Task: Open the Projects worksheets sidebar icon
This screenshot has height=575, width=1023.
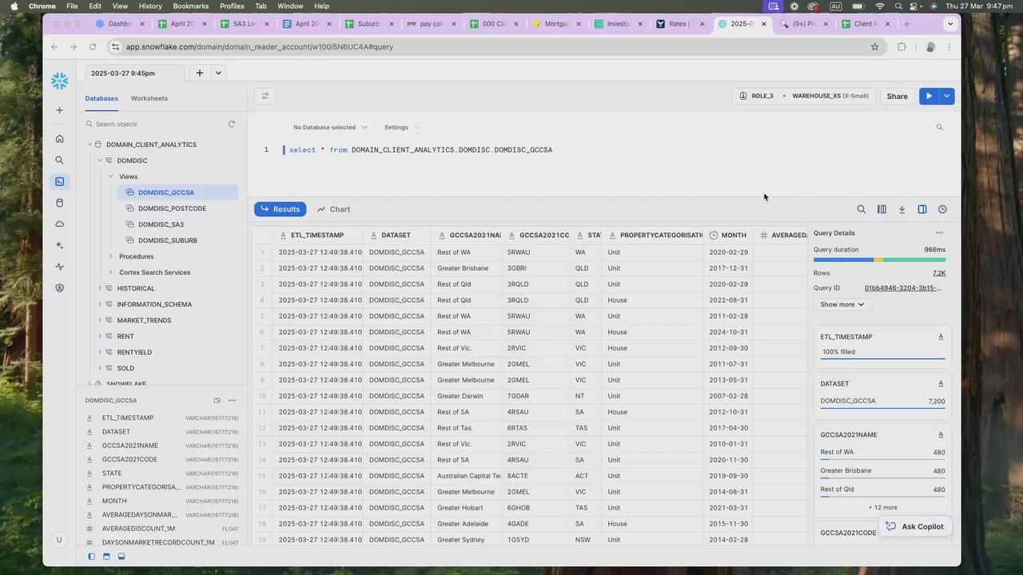Action: (x=59, y=181)
